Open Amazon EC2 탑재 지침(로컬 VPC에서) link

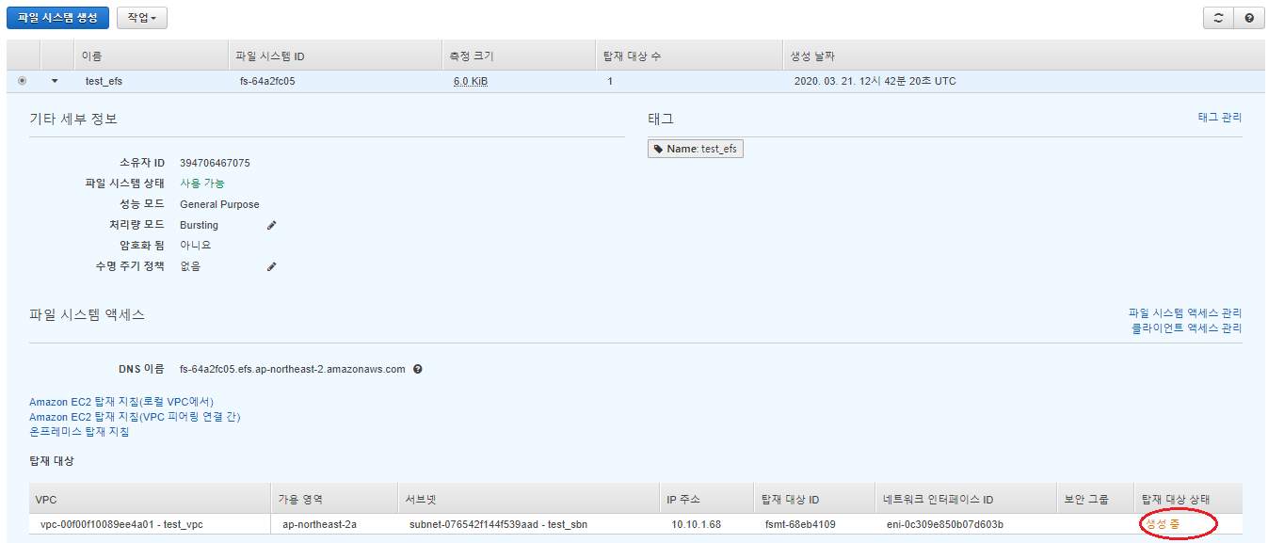click(121, 402)
